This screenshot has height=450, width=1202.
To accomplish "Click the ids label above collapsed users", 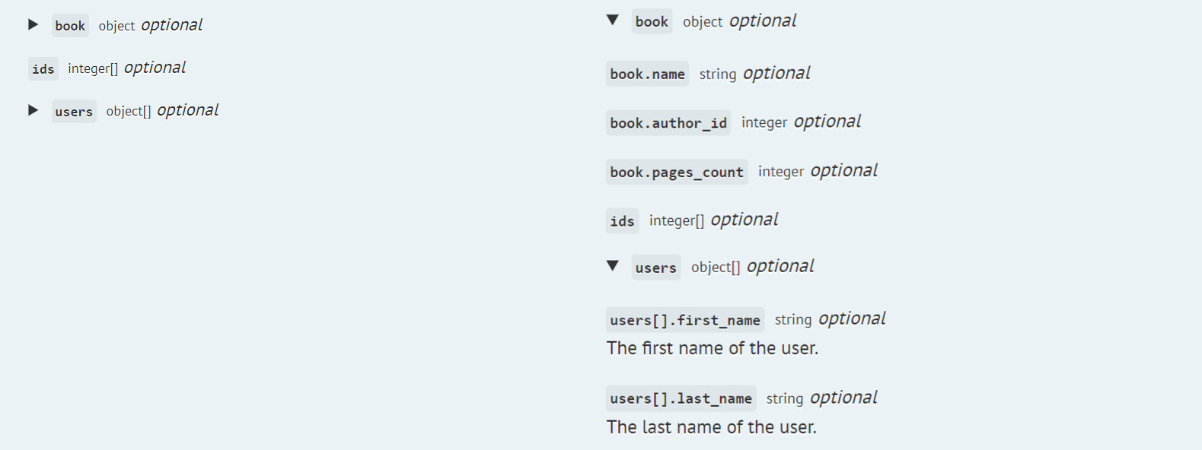I will coord(43,69).
